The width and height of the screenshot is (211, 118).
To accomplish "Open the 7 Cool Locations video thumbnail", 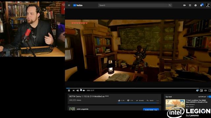I will [x=175, y=105].
